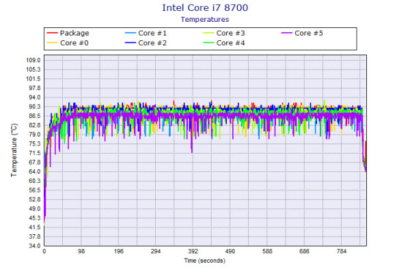Click the 45.3 y-axis value

coord(35,218)
